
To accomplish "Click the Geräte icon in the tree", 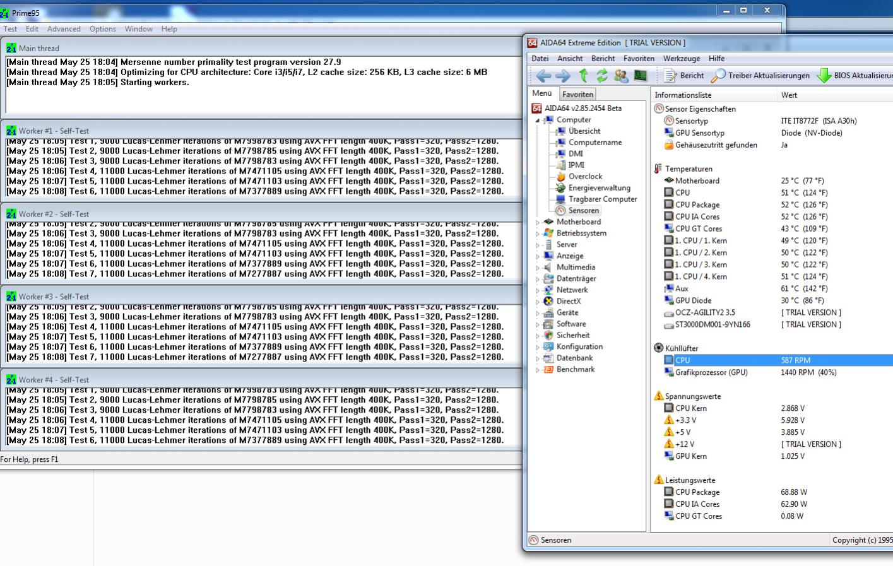I will pos(548,313).
